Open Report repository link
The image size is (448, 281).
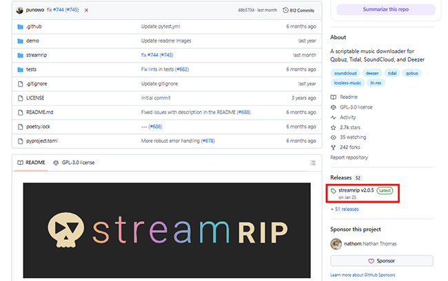tap(349, 157)
